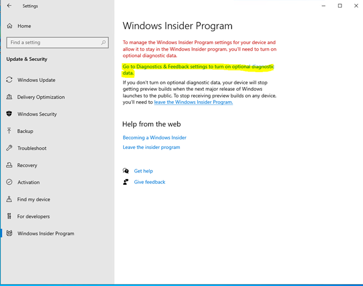The height and width of the screenshot is (286, 363).
Task: Go to Delivery Optimization
Action: point(41,97)
